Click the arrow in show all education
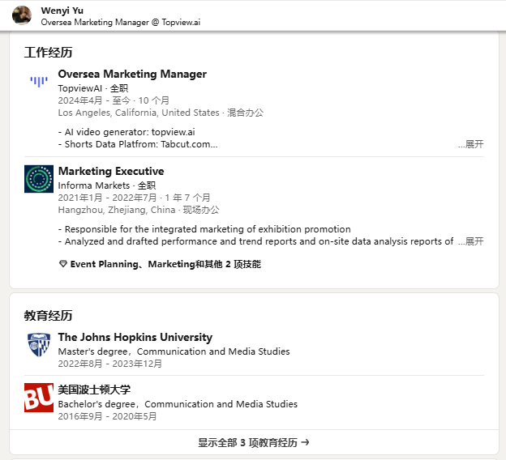Viewport: 506px width, 460px height. pos(305,443)
